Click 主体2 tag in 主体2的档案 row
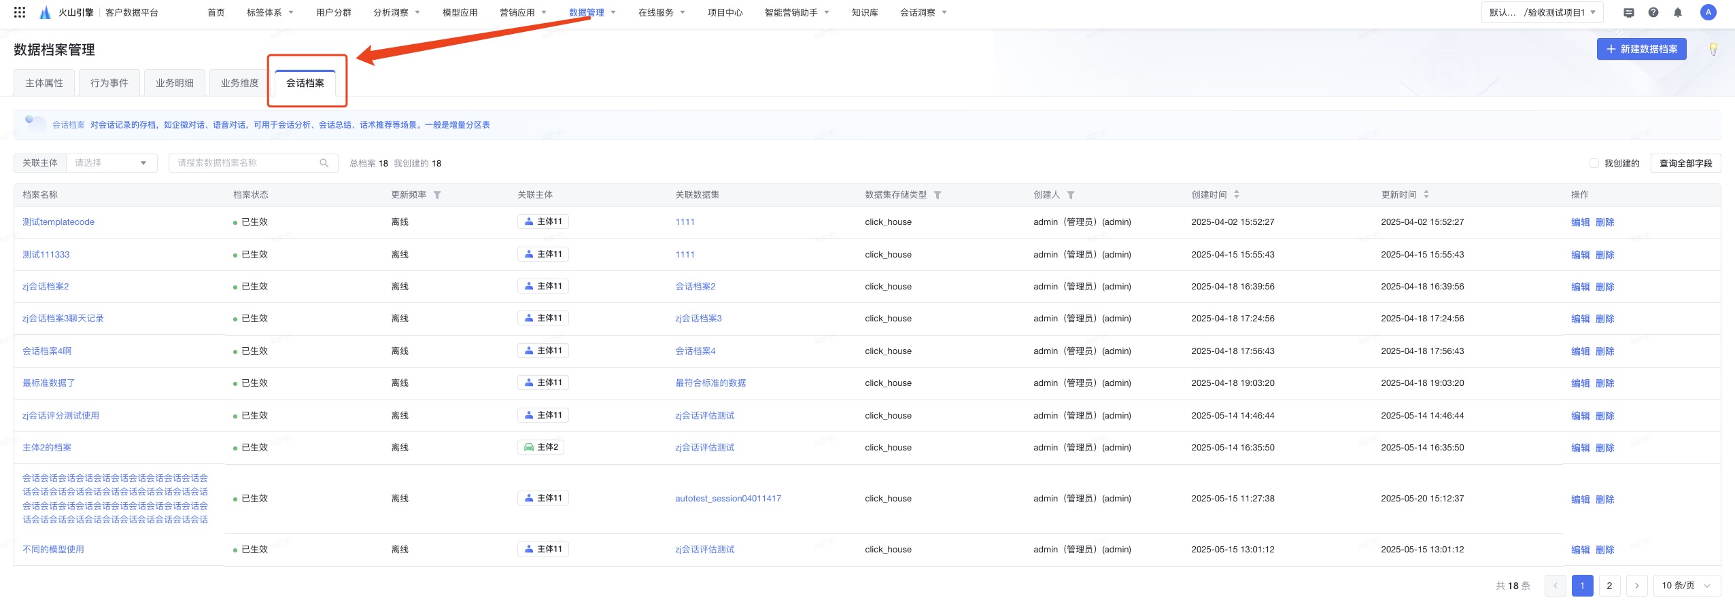1735x602 pixels. pos(540,447)
